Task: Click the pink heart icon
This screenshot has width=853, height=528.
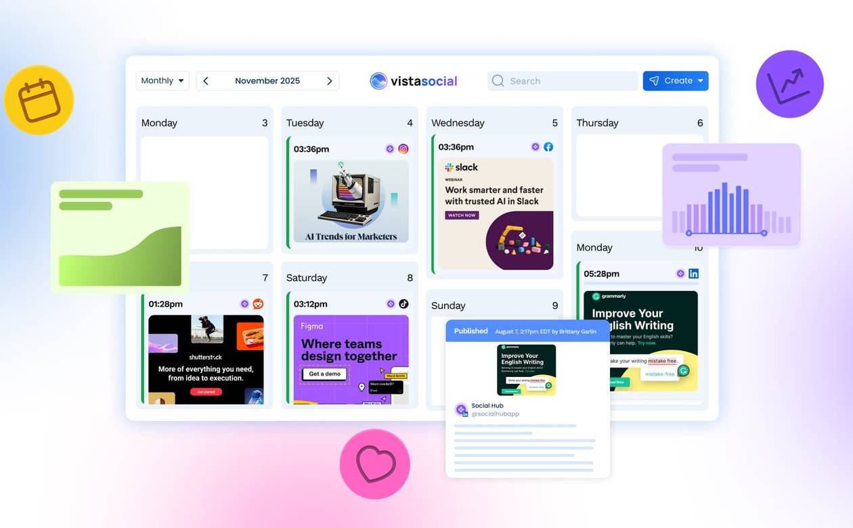Action: pos(375,464)
